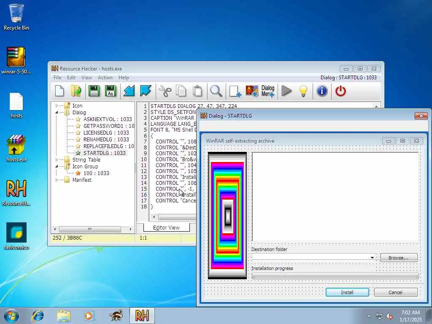Click the Browse... button in preview
The height and width of the screenshot is (324, 432).
pyautogui.click(x=399, y=258)
